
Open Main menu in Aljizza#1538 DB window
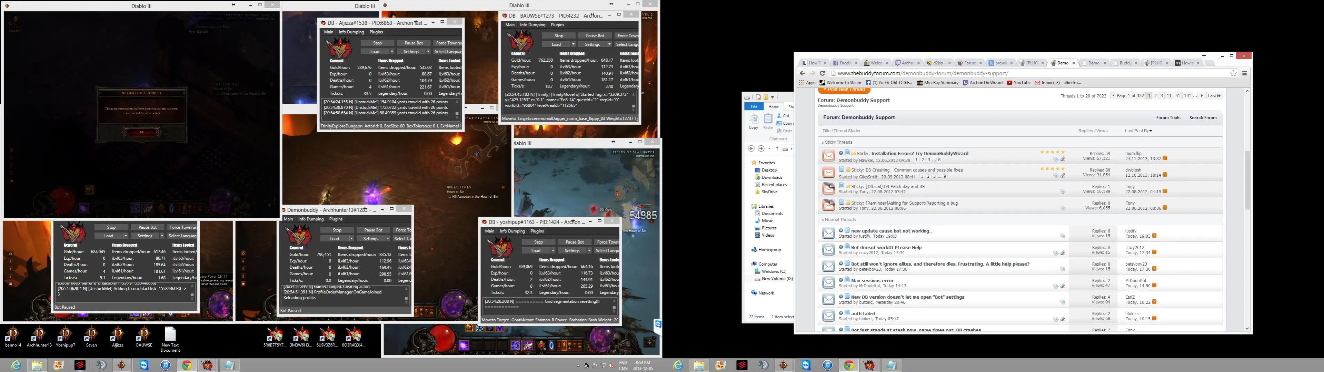click(328, 32)
